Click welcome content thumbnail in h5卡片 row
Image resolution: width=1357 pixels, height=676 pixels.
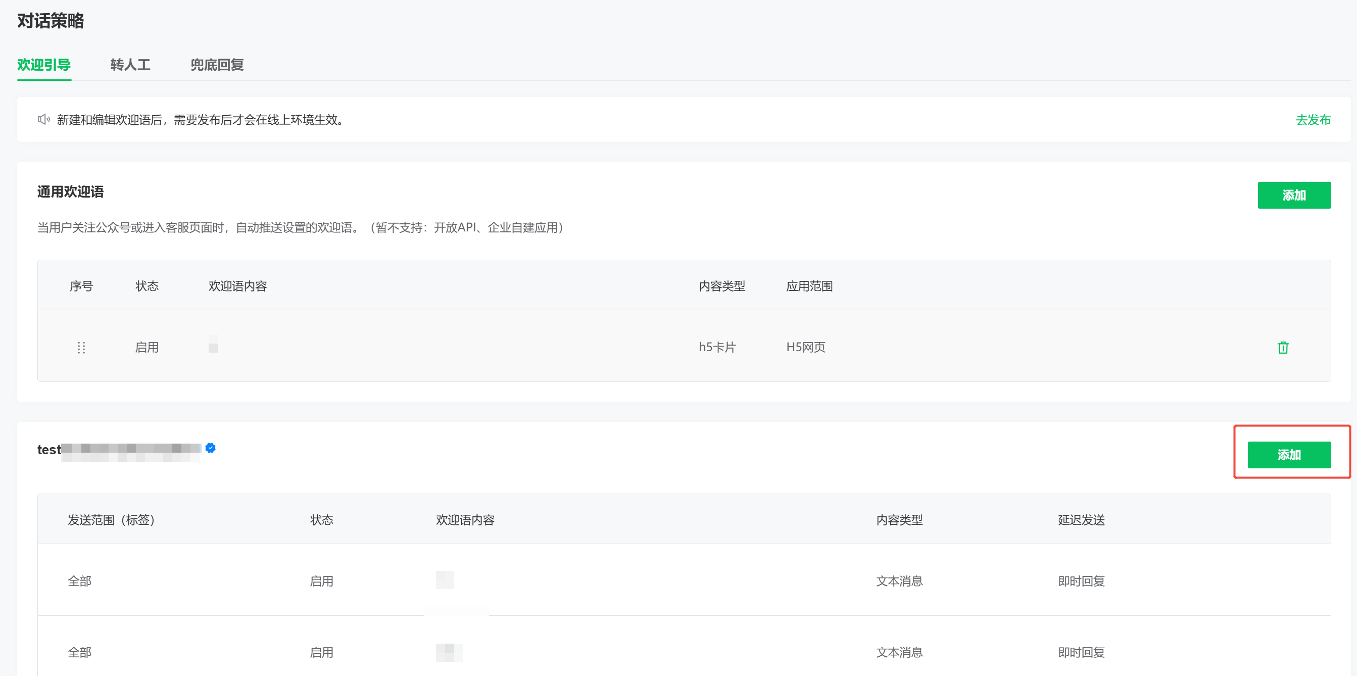213,344
